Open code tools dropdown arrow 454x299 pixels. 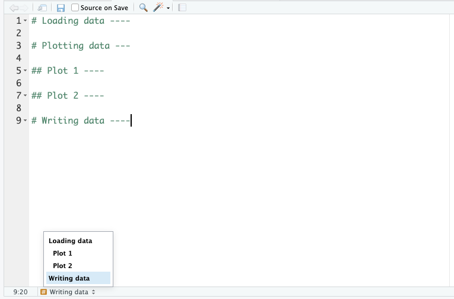click(168, 8)
